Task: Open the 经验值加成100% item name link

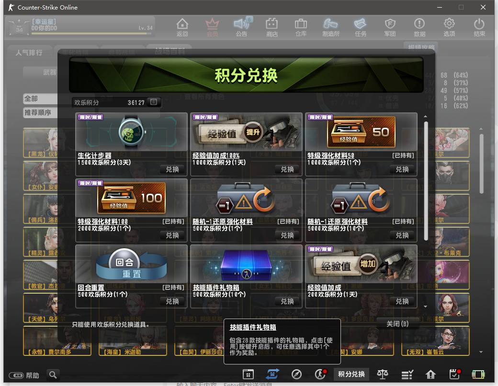Action: (x=216, y=155)
